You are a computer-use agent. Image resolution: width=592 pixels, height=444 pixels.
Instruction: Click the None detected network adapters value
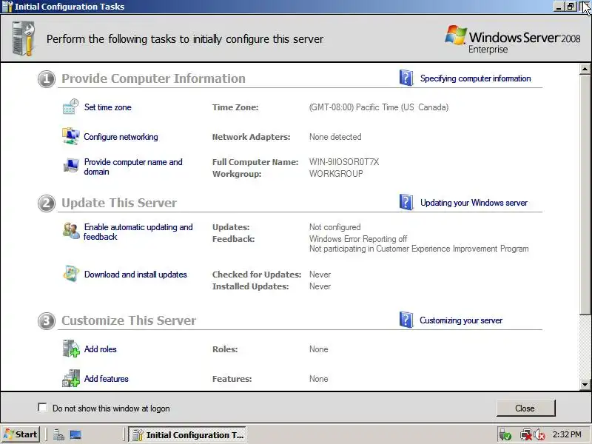coord(335,137)
